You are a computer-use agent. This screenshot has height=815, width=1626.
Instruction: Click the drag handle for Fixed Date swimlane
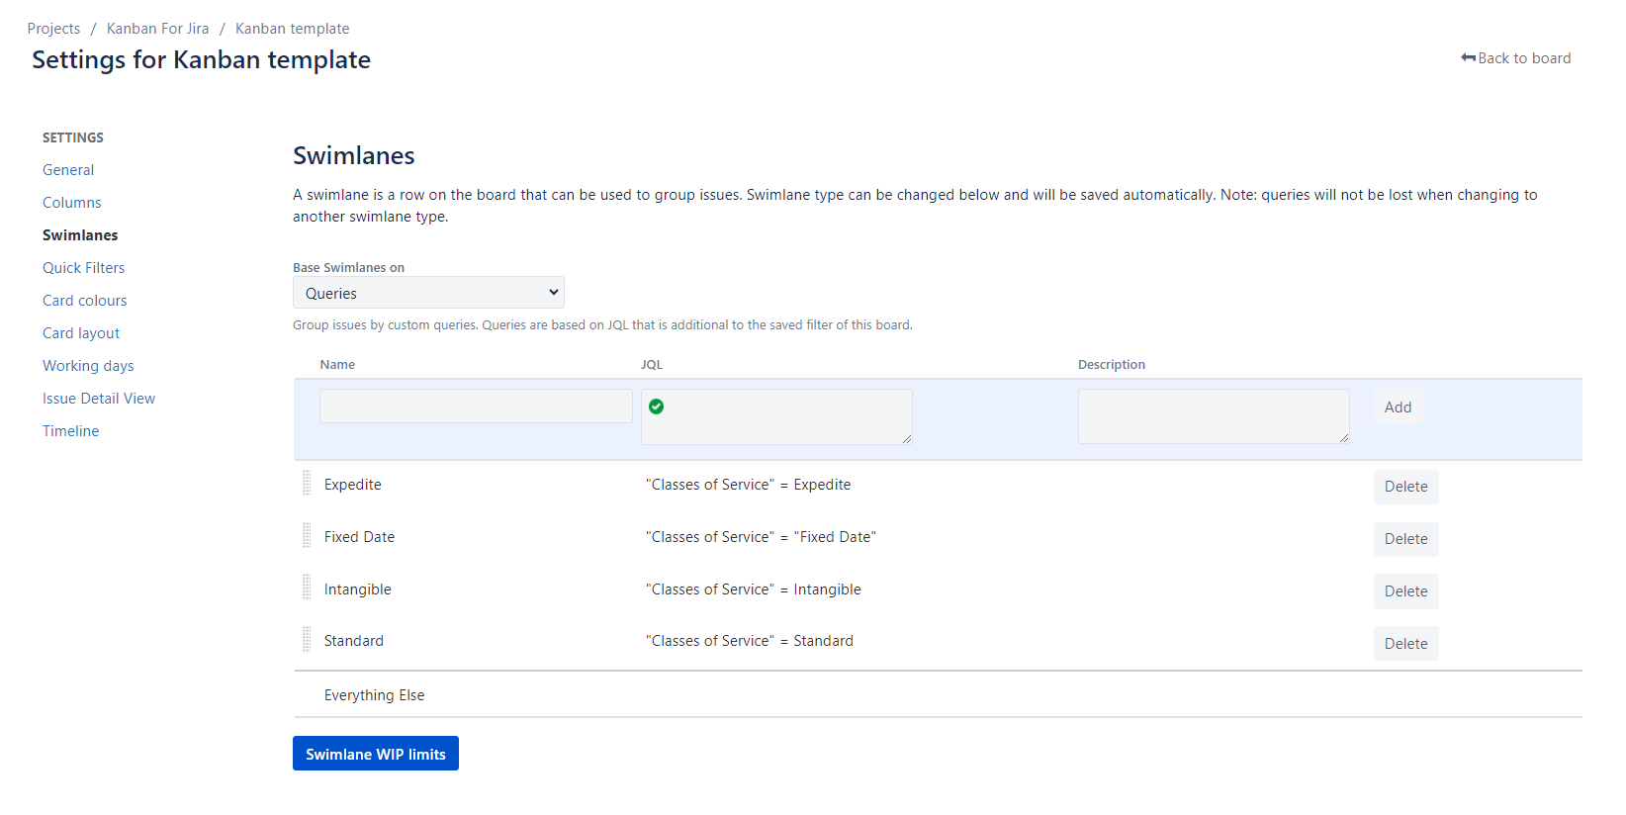(307, 535)
